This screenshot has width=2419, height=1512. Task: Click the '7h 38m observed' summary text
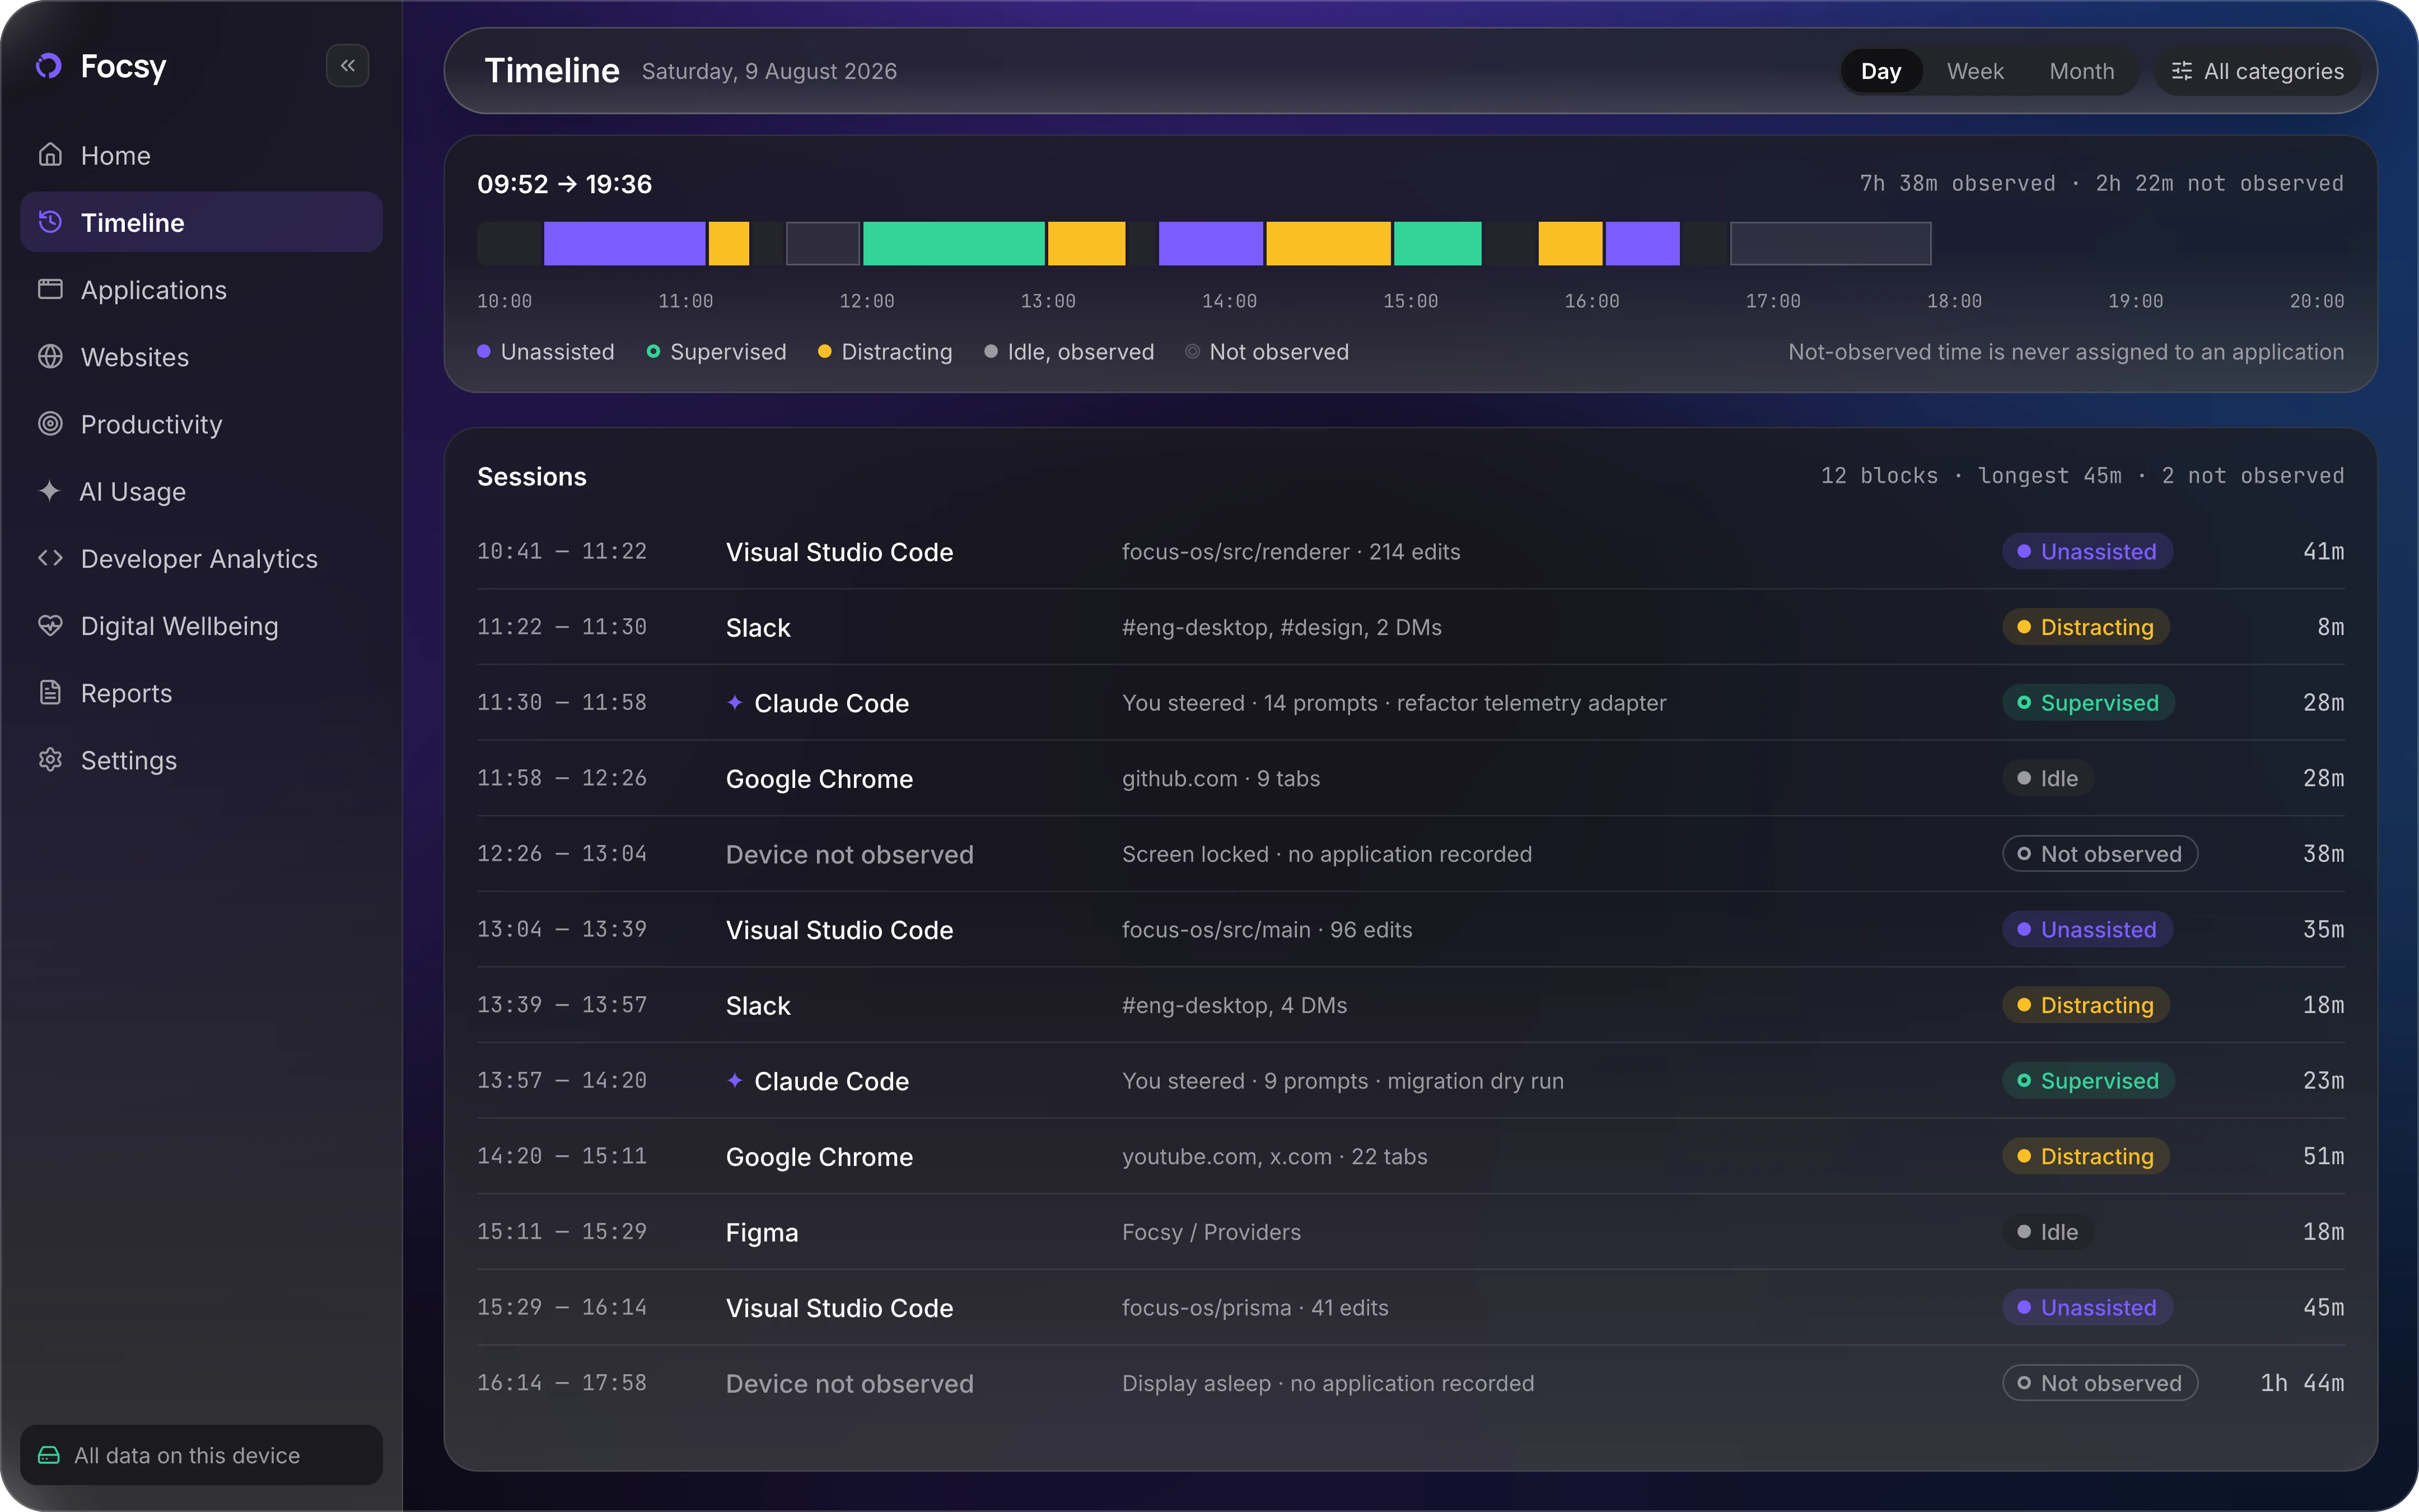1957,184
